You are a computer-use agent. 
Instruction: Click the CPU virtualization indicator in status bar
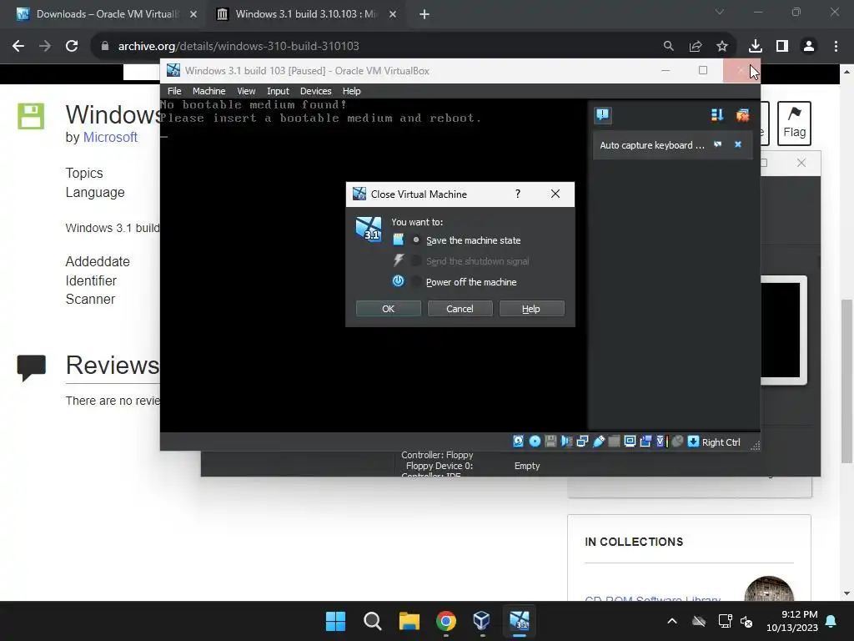[661, 442]
